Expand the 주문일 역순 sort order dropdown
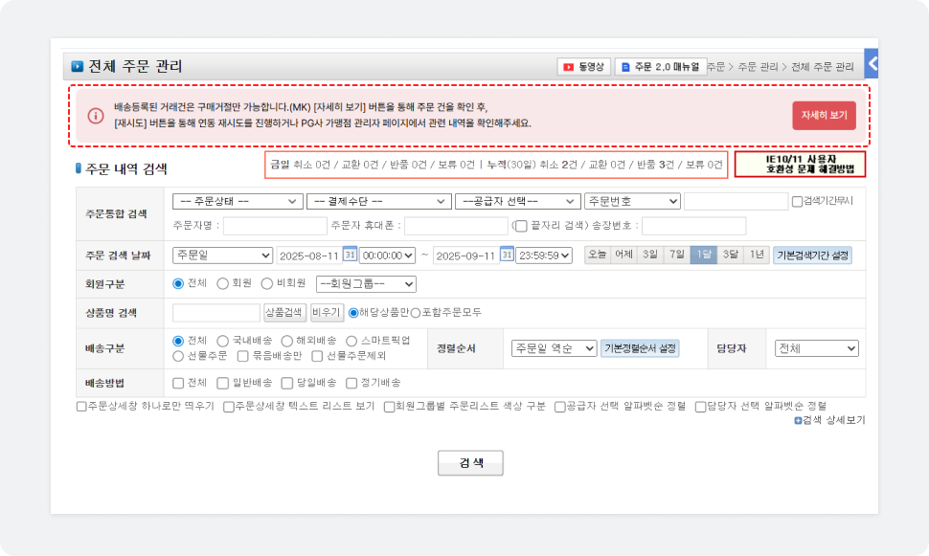 click(x=554, y=348)
